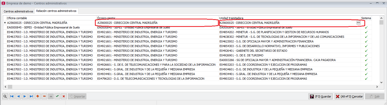Select cell E04638302 - MINETUR - S.G. DE TECNOLOGIAS
Viewport: 387px width, 105px height.
pos(290,37)
